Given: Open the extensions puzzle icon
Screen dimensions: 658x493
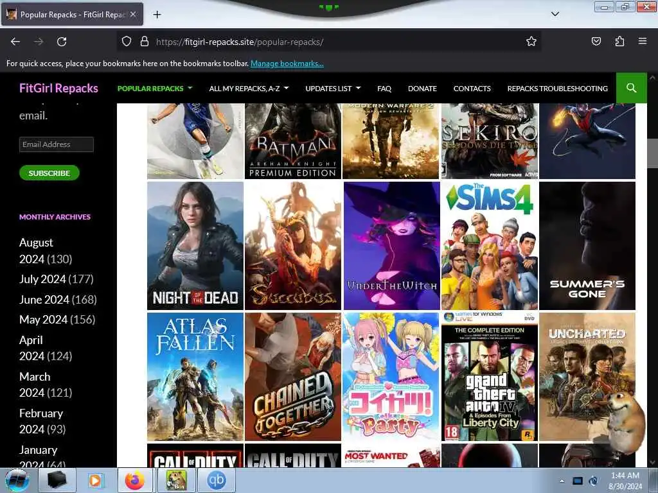Looking at the screenshot, I should click(x=619, y=41).
